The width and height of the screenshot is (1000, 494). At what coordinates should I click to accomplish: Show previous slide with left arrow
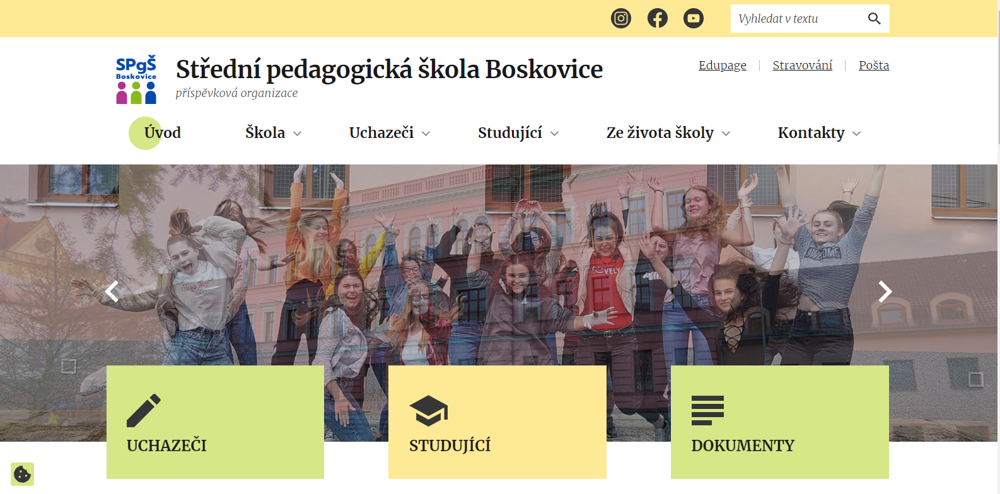click(x=112, y=292)
